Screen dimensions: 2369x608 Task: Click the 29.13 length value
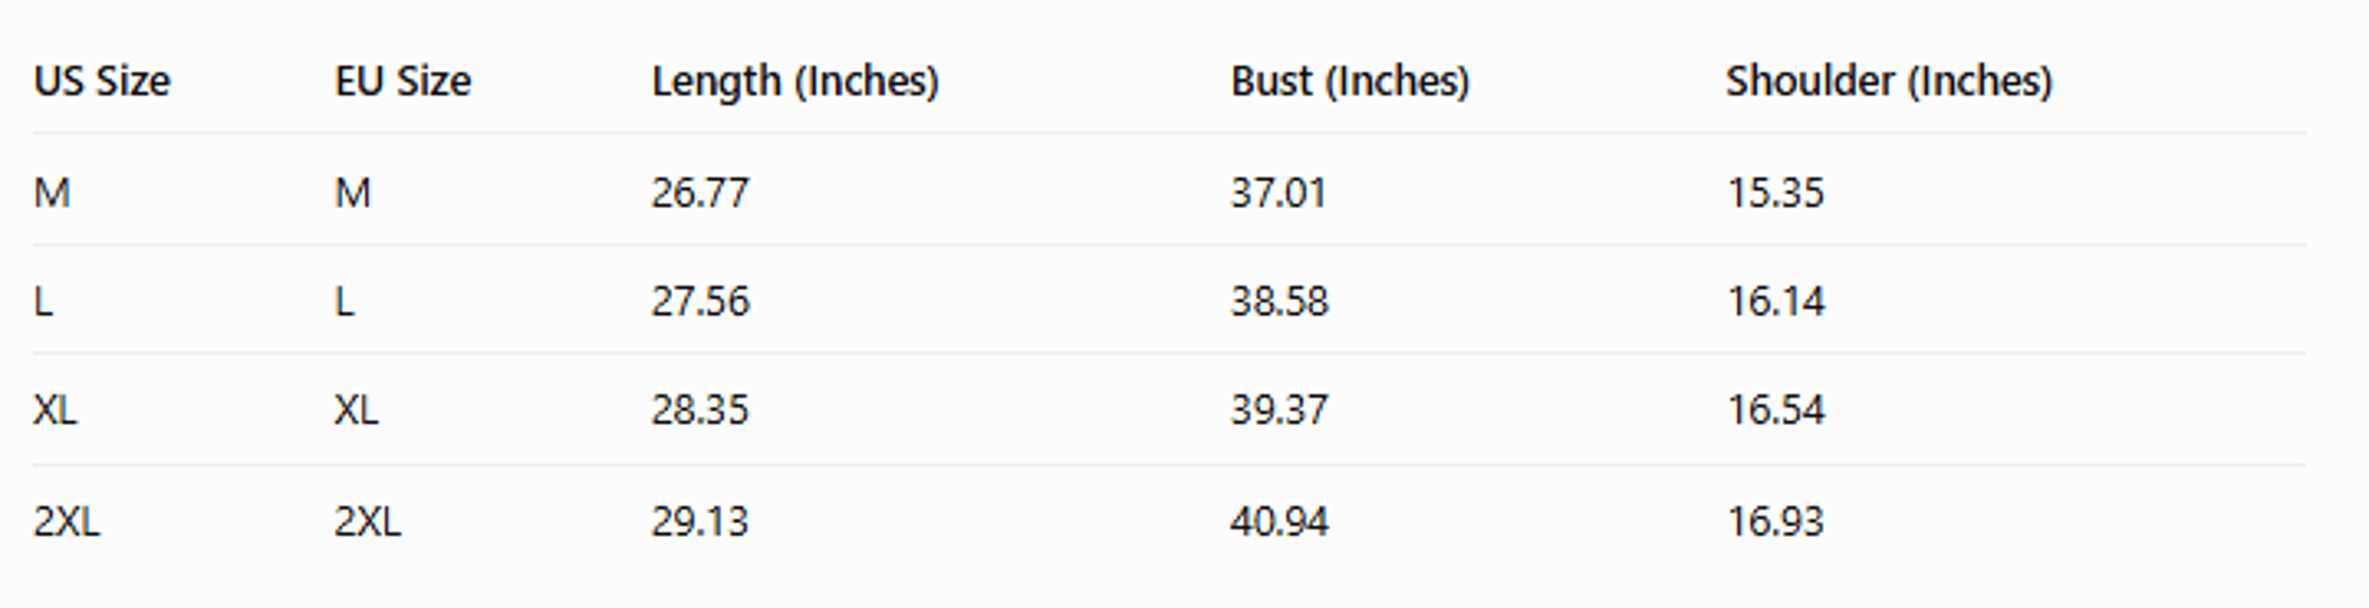[x=700, y=522]
